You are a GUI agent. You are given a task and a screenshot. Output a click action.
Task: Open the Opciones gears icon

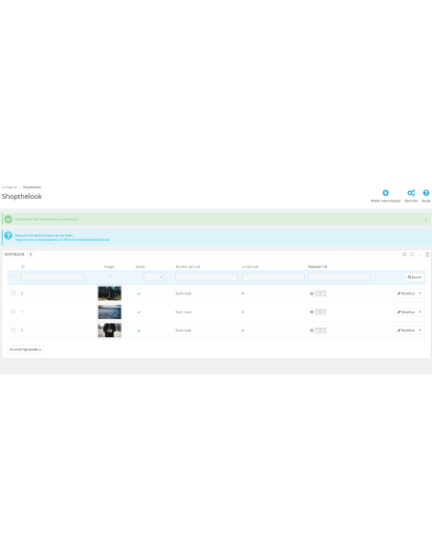pos(411,193)
